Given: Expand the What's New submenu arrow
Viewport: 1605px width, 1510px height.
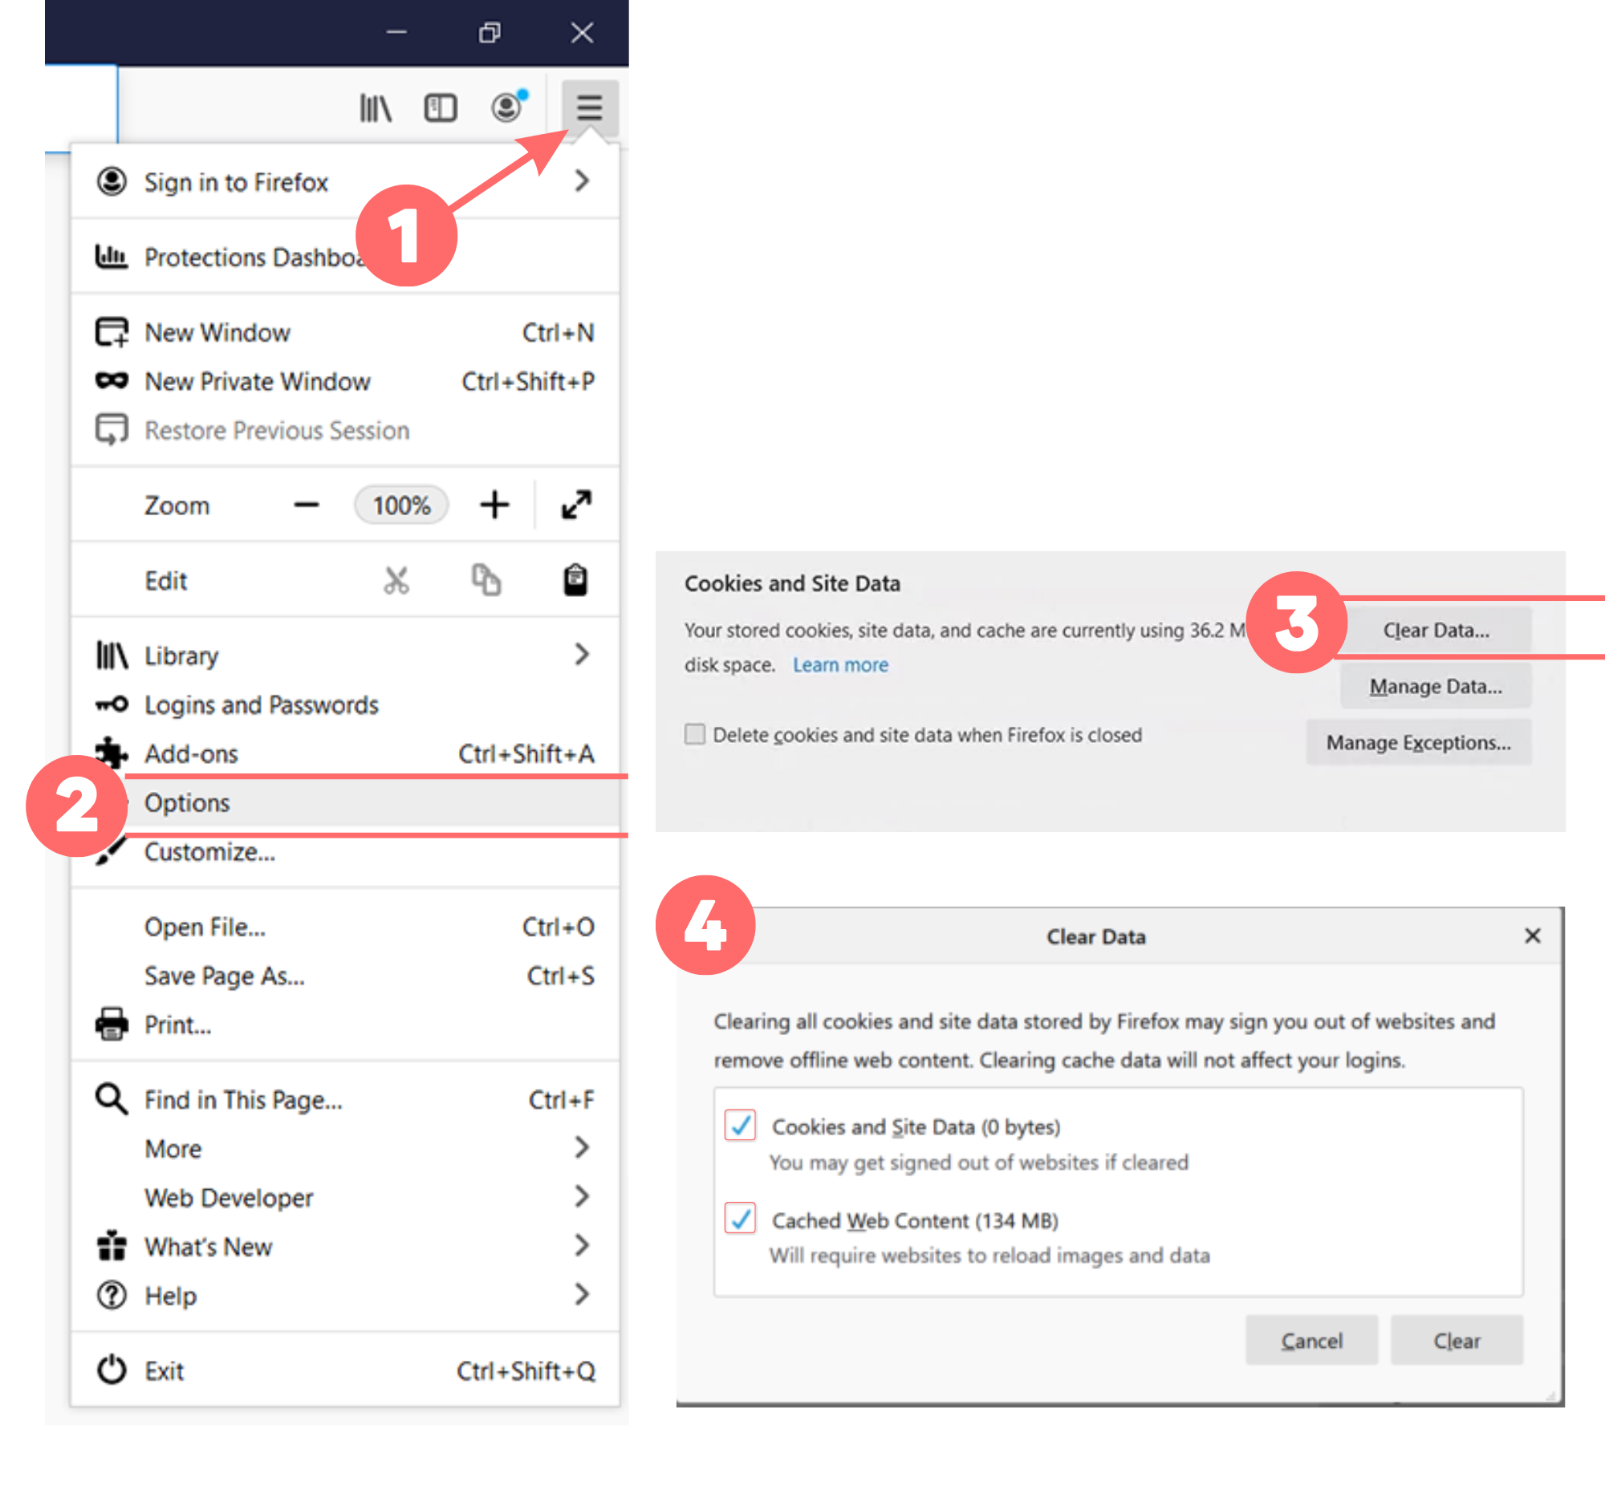Looking at the screenshot, I should pos(582,1245).
